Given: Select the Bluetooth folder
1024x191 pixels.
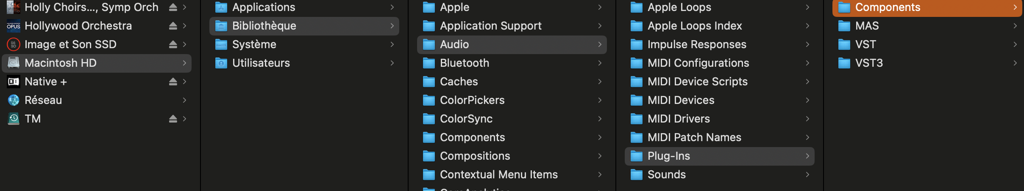Looking at the screenshot, I should coord(464,63).
